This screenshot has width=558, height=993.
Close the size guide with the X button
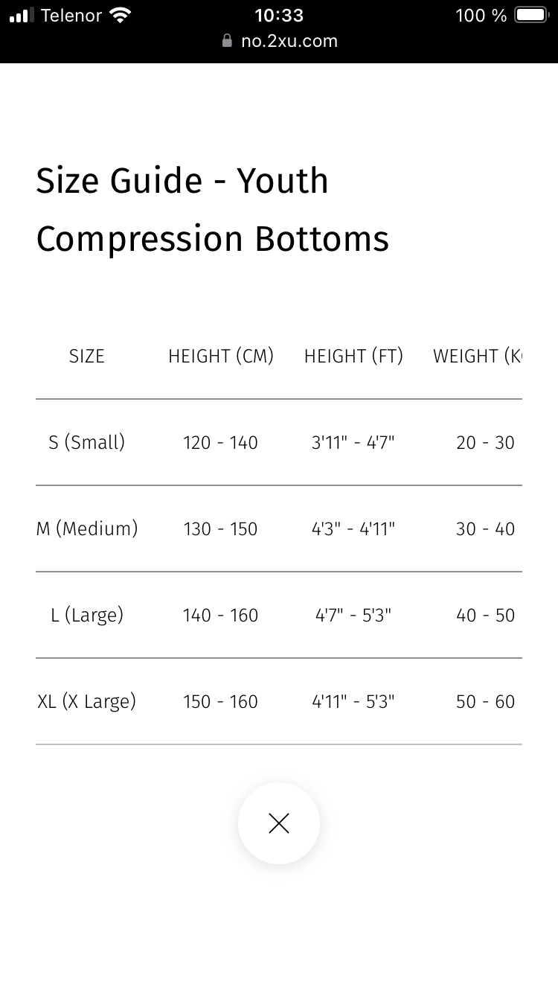pyautogui.click(x=279, y=823)
